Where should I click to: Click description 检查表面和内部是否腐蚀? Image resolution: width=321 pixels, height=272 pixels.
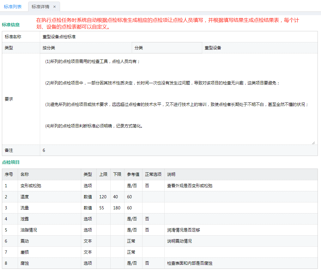coord(190,263)
